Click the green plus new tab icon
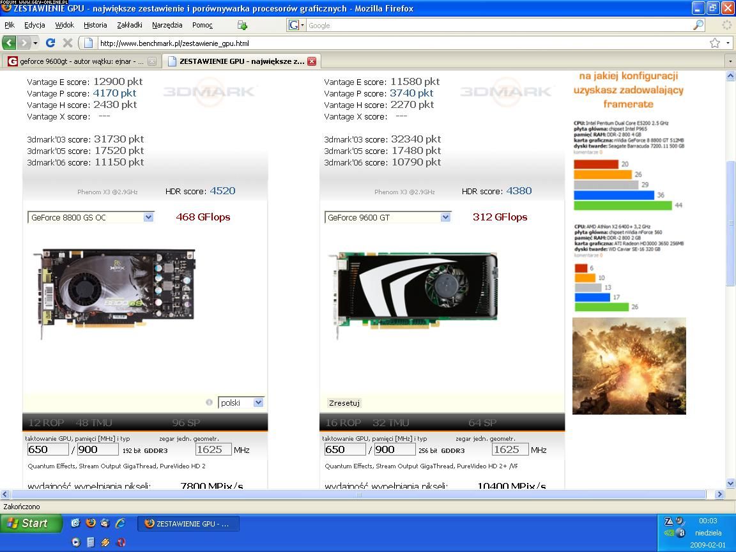 pyautogui.click(x=242, y=25)
